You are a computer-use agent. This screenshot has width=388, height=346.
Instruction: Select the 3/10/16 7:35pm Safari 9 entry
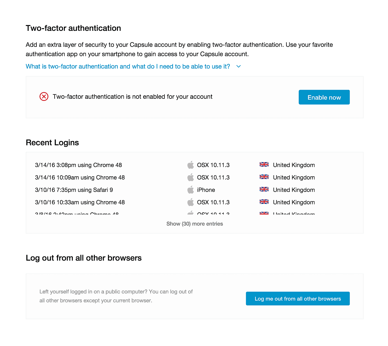(x=74, y=190)
